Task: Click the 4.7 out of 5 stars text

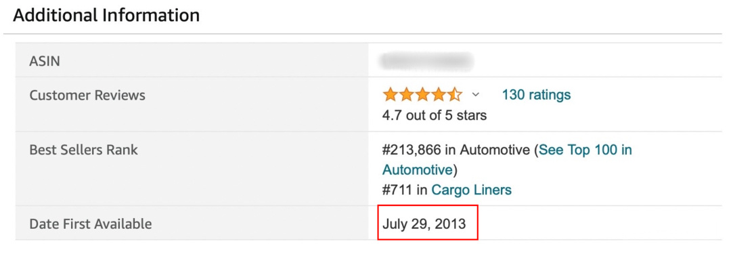Action: click(435, 115)
